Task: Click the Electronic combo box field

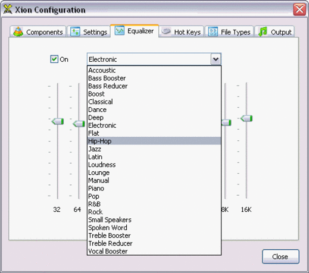Action: tap(149, 59)
